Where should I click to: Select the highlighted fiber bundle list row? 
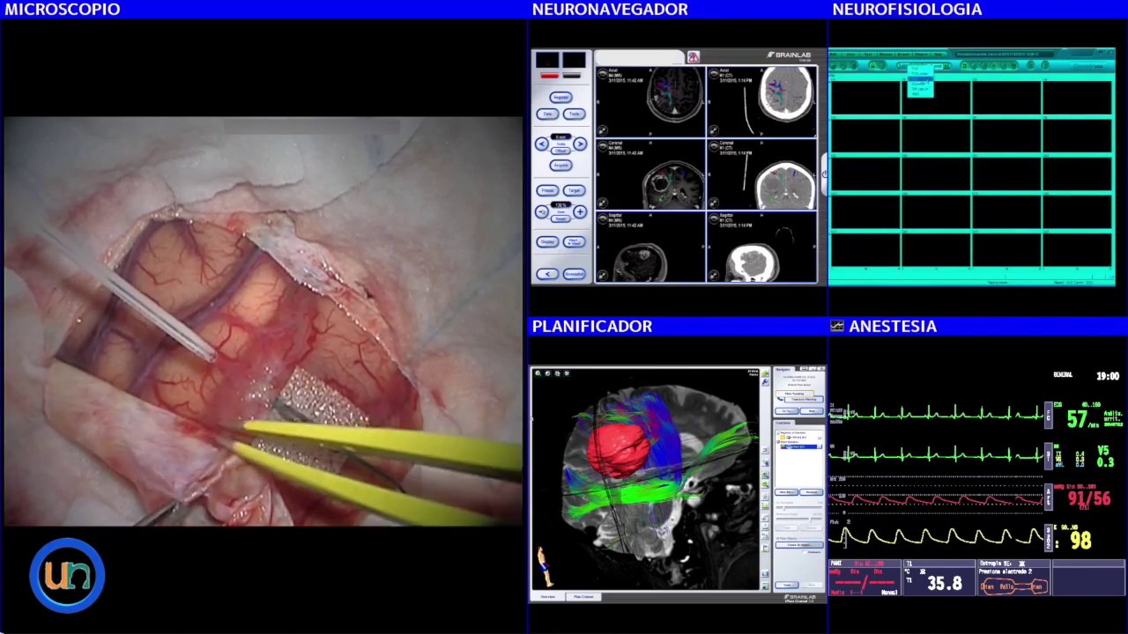pyautogui.click(x=800, y=446)
